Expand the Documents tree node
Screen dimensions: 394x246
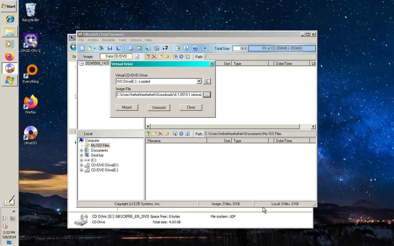82,150
